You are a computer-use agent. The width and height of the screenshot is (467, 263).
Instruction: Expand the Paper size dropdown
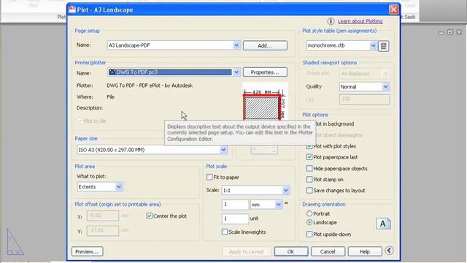223,150
